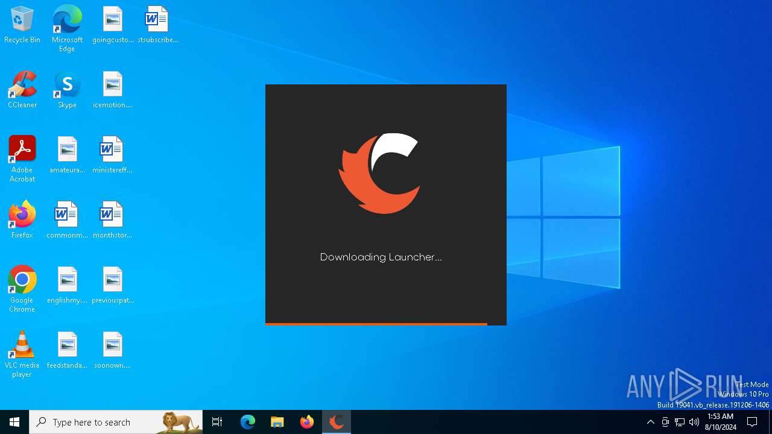
Task: Click the orange download progress bar
Action: click(376, 324)
